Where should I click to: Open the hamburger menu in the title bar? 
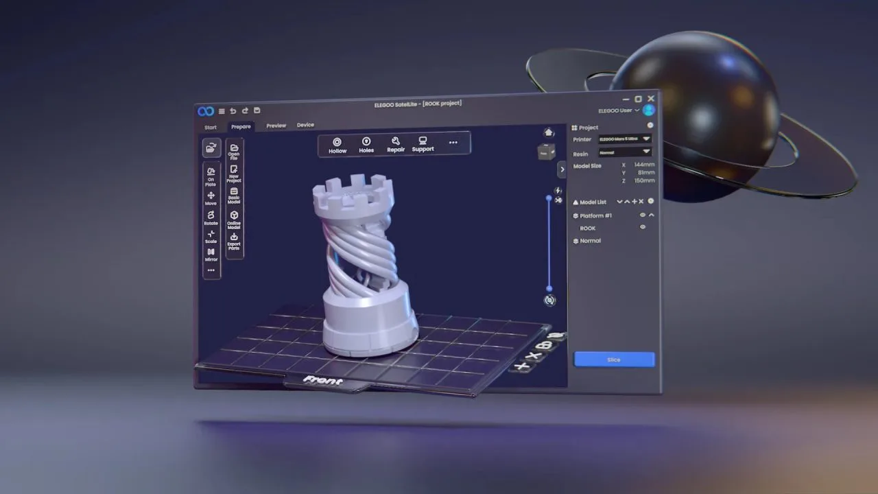222,111
